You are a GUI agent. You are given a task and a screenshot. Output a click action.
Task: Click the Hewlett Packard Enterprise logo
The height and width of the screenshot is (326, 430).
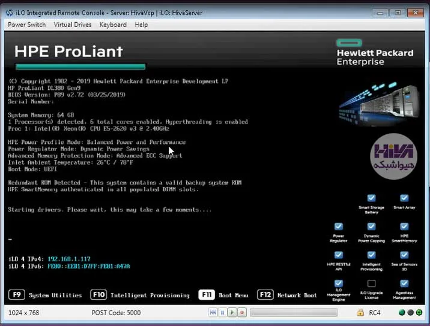375,53
